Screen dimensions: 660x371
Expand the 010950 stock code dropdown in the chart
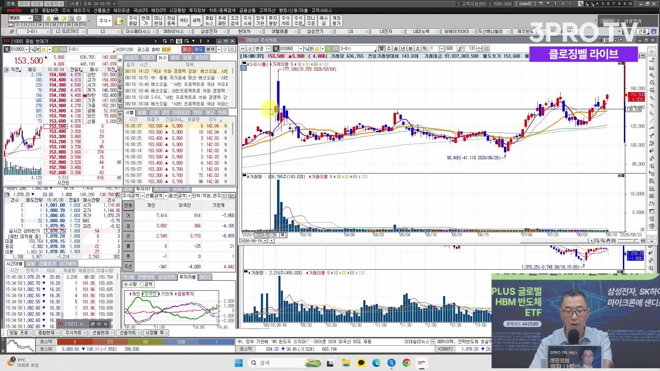[x=301, y=49]
